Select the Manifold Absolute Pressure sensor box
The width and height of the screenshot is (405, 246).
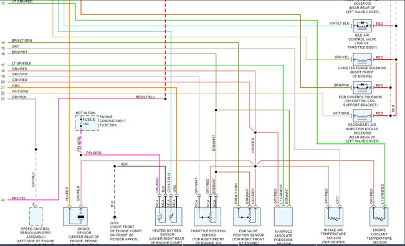pyautogui.click(x=283, y=217)
